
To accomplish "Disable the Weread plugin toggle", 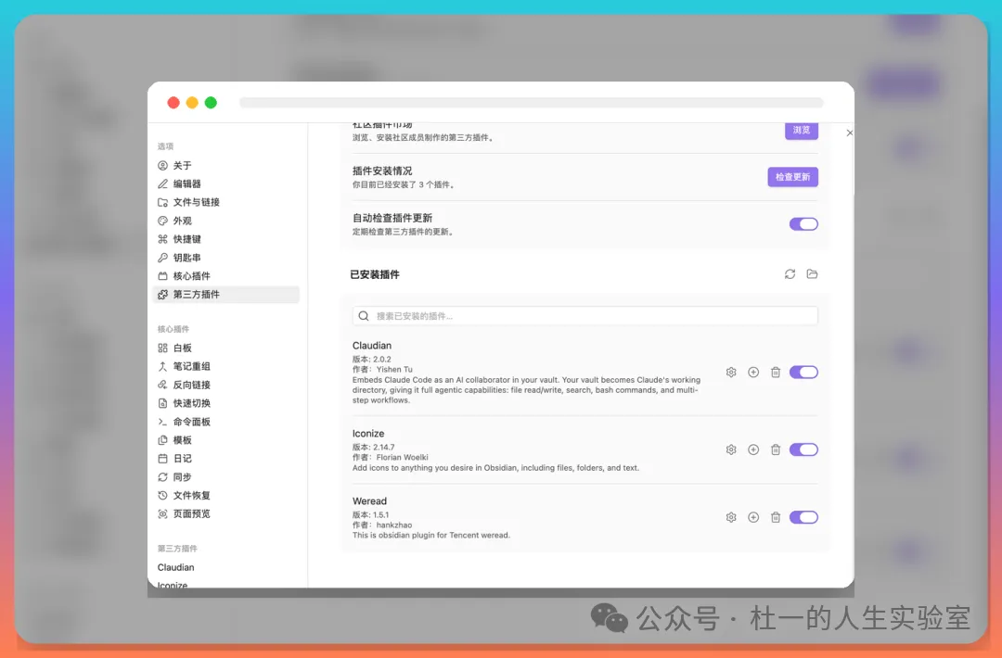I will [803, 517].
